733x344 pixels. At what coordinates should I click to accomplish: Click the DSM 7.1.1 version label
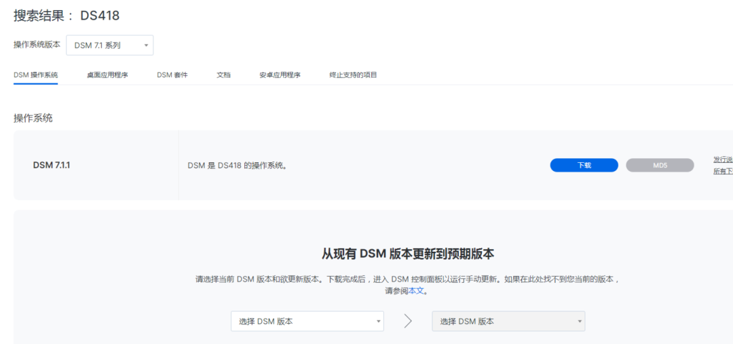[x=52, y=165]
